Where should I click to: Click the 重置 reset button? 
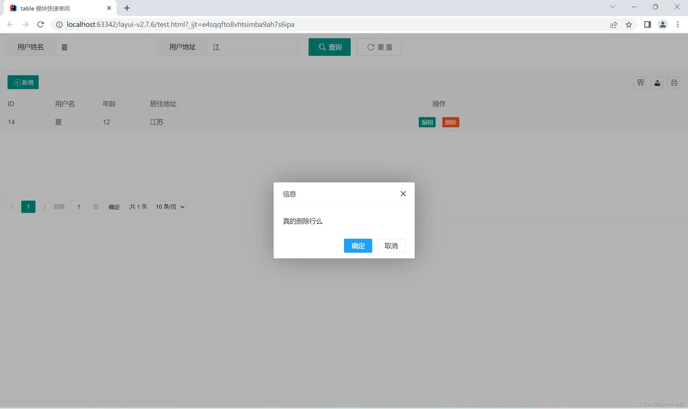[379, 47]
